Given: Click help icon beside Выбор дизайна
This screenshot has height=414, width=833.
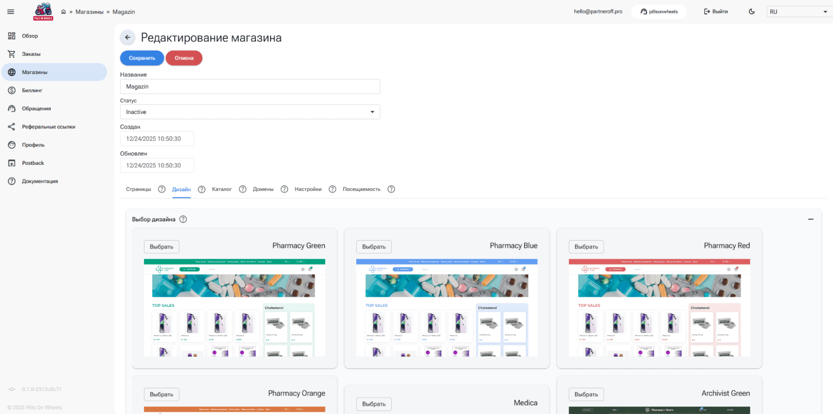Looking at the screenshot, I should pyautogui.click(x=183, y=219).
